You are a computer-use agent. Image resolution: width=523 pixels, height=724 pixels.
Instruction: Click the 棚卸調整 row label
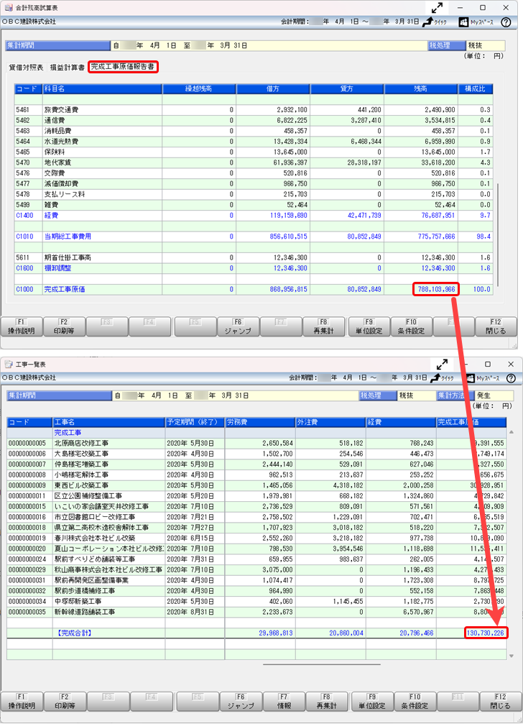[x=57, y=268]
